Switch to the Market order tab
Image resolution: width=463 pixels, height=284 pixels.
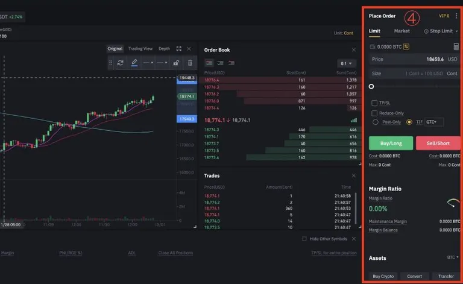click(x=402, y=31)
